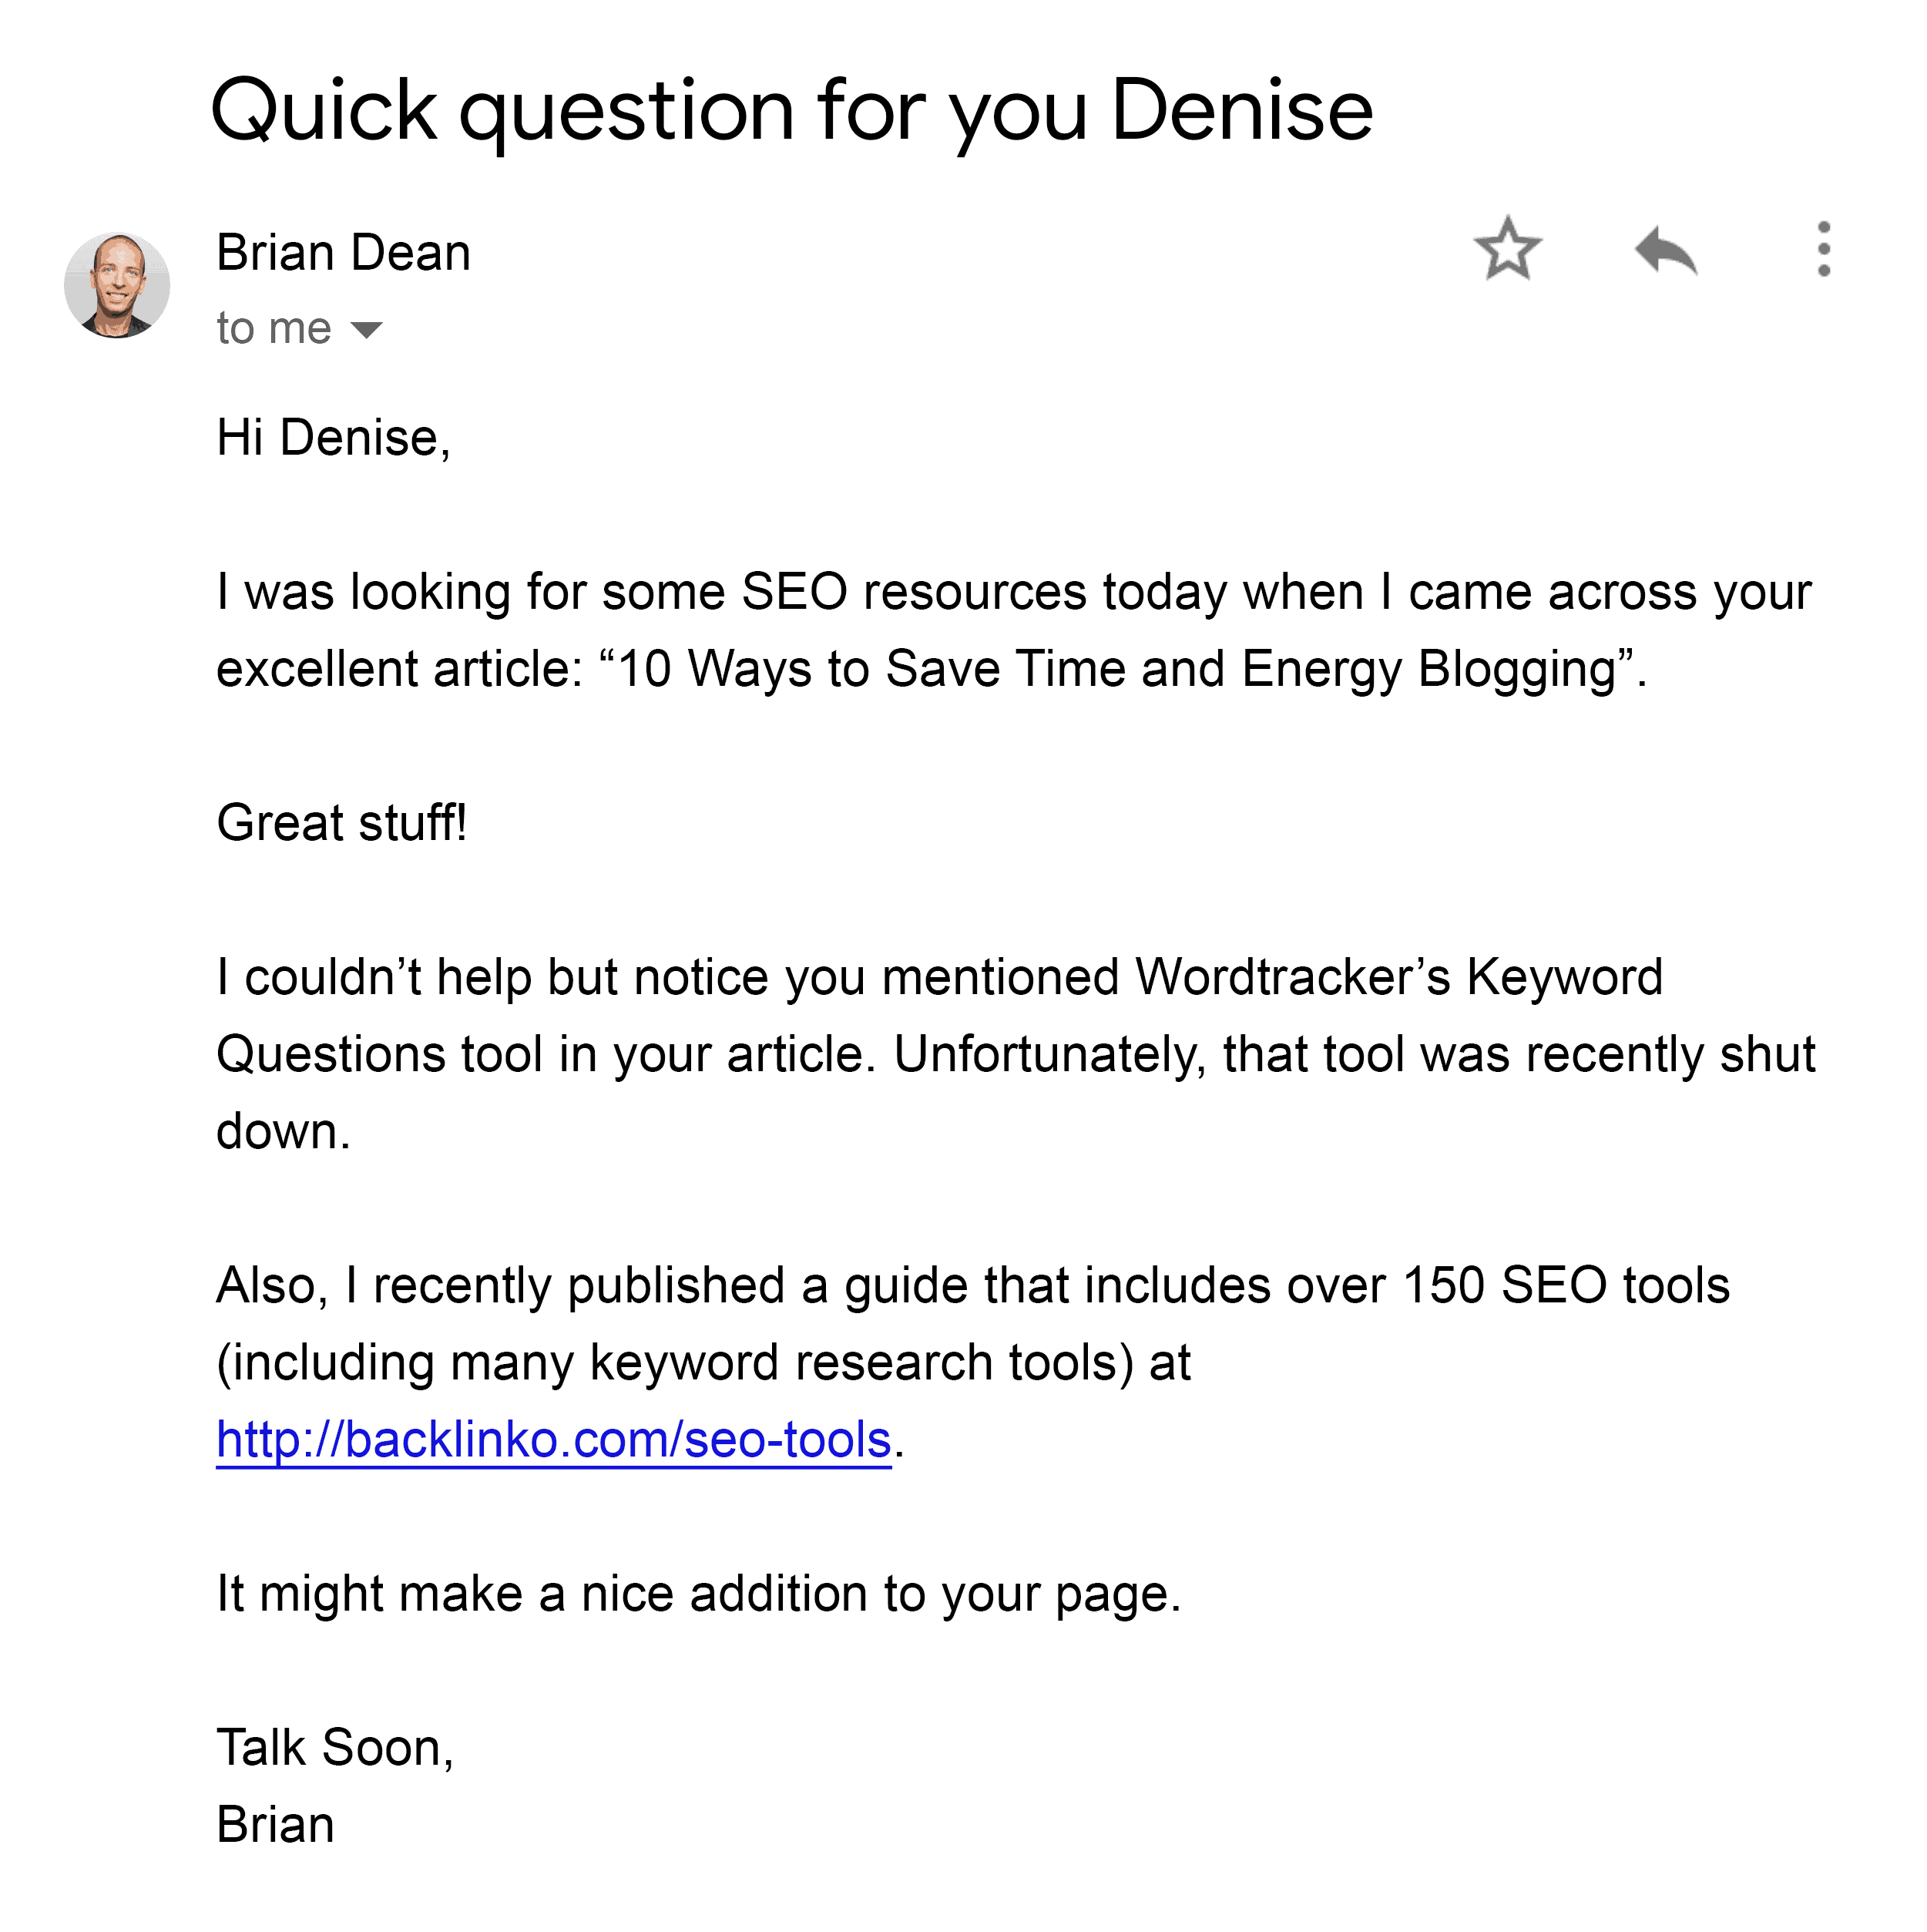Click the 'Brian' signature at the bottom
The image size is (1927, 1932).
tap(275, 1824)
